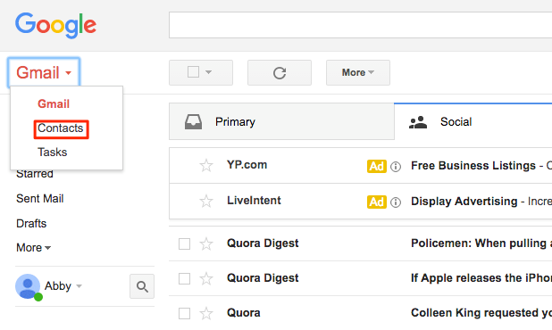Click the LiveIntent sender name

[254, 201]
